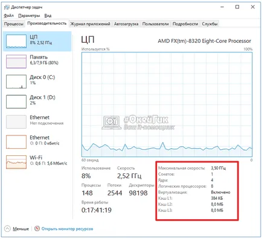Viewport: 262px width, 239px height.
Task: Click the Wi-Fi mini graph thumbnail
Action: tap(16, 162)
